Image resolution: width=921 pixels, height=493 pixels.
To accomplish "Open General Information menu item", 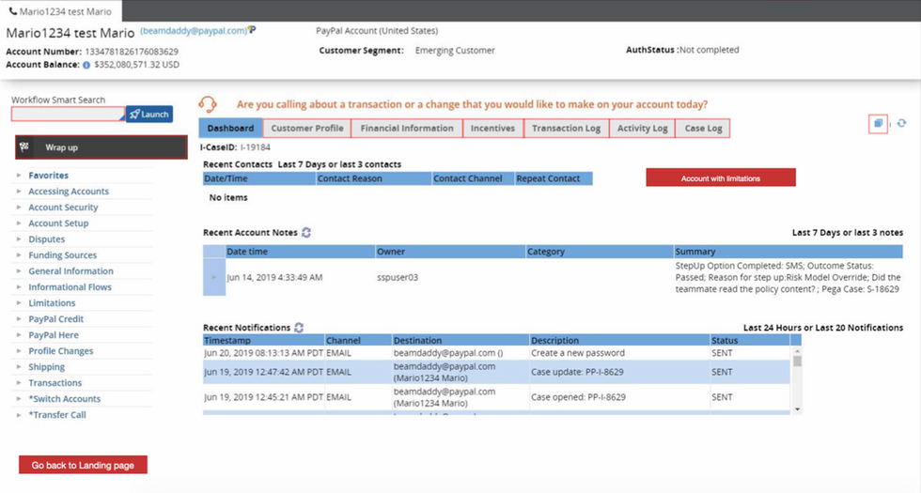I will click(71, 271).
